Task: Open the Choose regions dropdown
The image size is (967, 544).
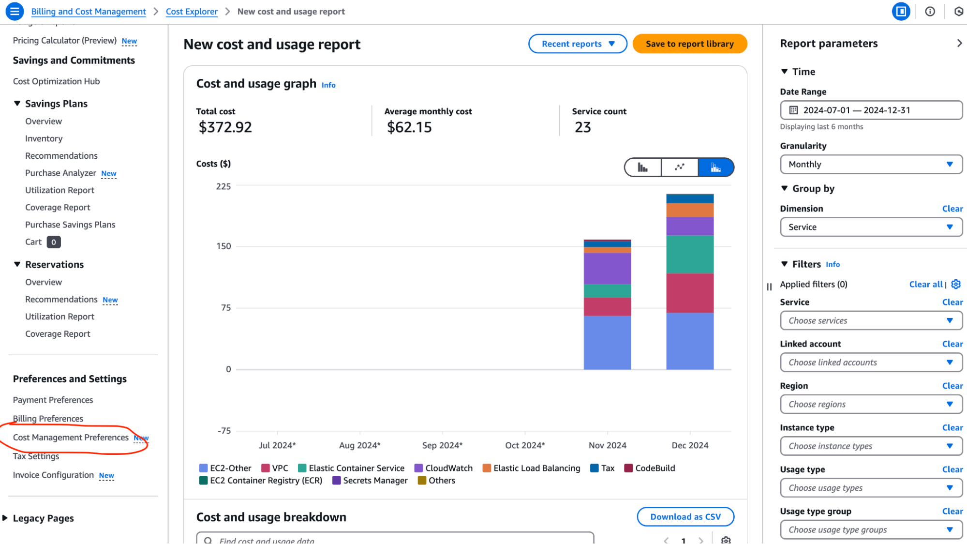Action: pos(871,404)
